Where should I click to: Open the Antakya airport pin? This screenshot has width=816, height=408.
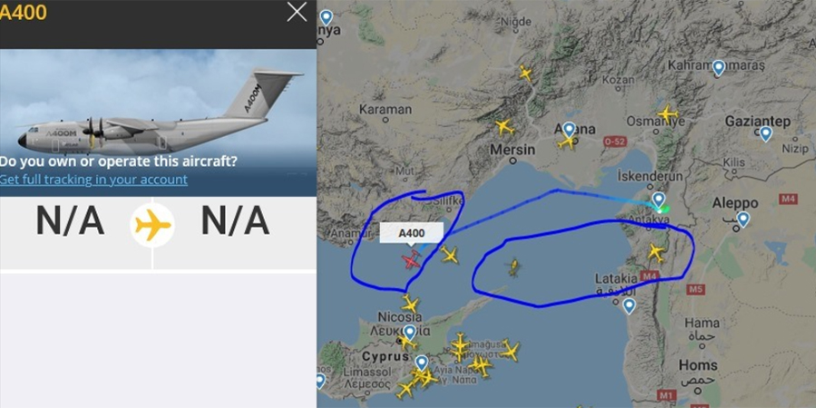click(x=659, y=200)
